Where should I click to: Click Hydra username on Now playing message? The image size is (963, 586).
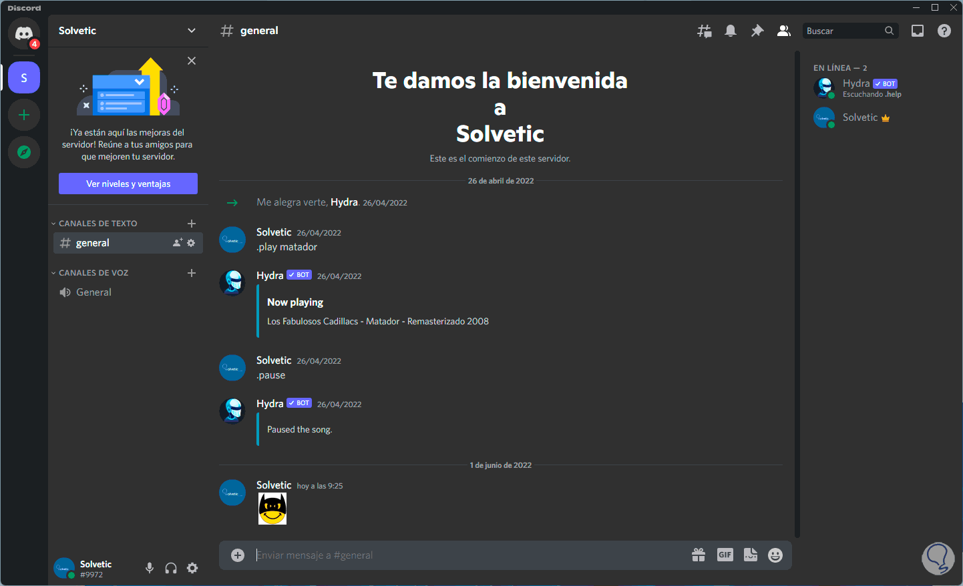pyautogui.click(x=270, y=276)
